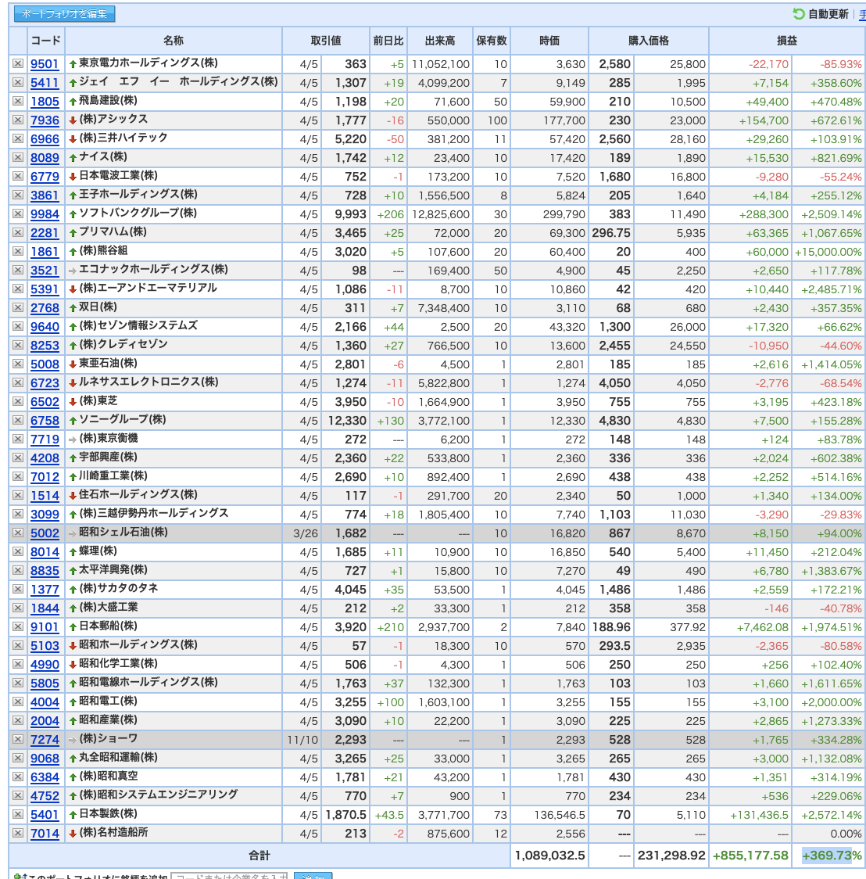This screenshot has height=879, width=866.
Task: Open stock code link 6502
Action: coord(45,402)
